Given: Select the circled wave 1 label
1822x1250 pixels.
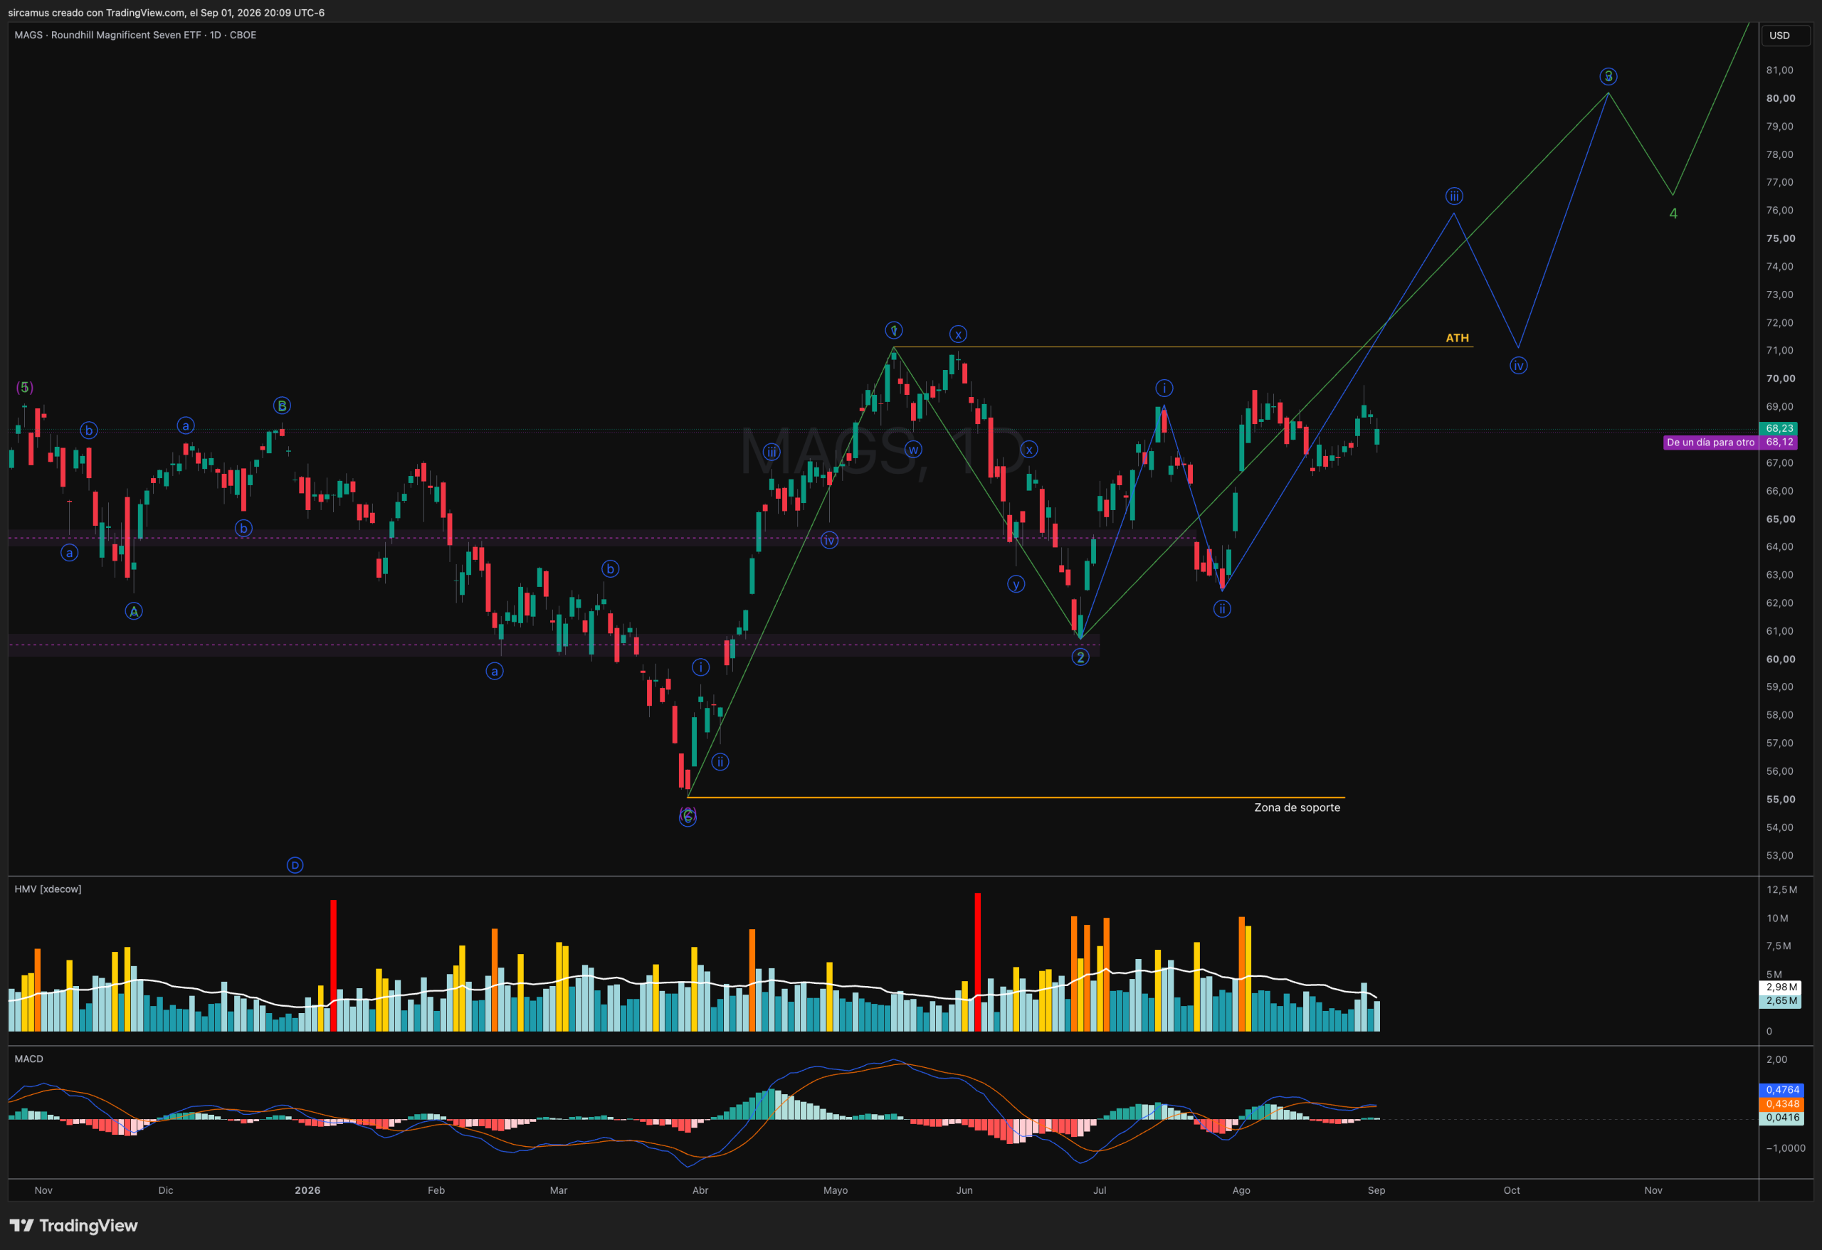Looking at the screenshot, I should (894, 331).
